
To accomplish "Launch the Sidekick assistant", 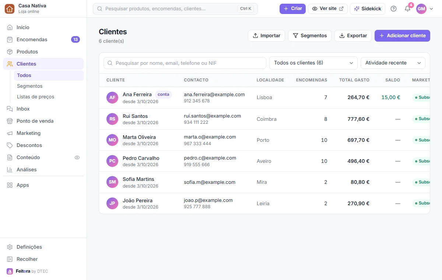I will 368,8.
